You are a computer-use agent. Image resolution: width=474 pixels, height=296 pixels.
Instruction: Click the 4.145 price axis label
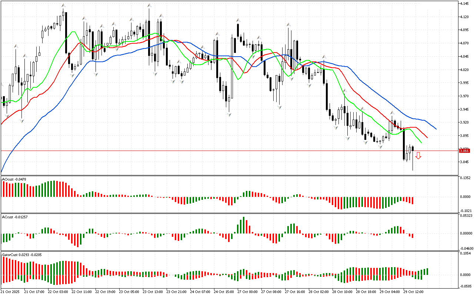point(464,4)
